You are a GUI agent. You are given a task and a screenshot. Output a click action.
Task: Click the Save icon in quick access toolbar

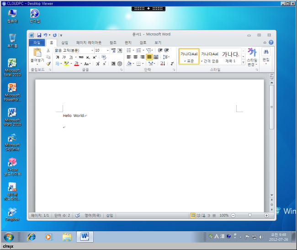39,35
